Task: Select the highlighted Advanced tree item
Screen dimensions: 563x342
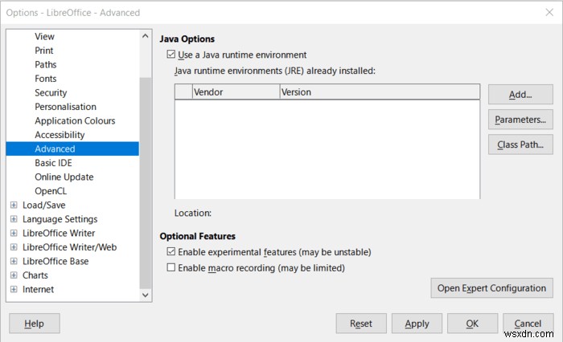Action: pyautogui.click(x=72, y=149)
